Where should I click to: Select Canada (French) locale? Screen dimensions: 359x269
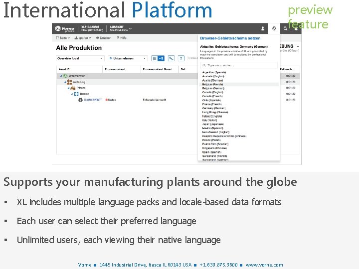point(212,96)
